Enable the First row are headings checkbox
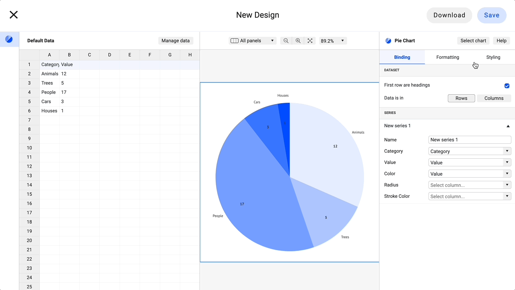 click(x=507, y=85)
